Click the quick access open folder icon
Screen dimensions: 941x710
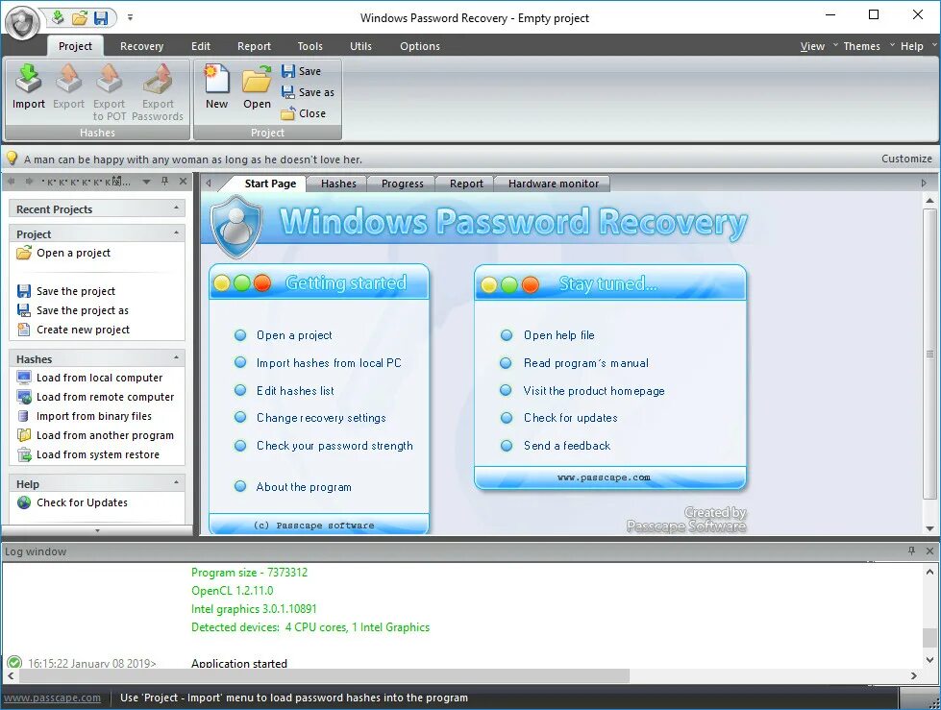coord(79,18)
